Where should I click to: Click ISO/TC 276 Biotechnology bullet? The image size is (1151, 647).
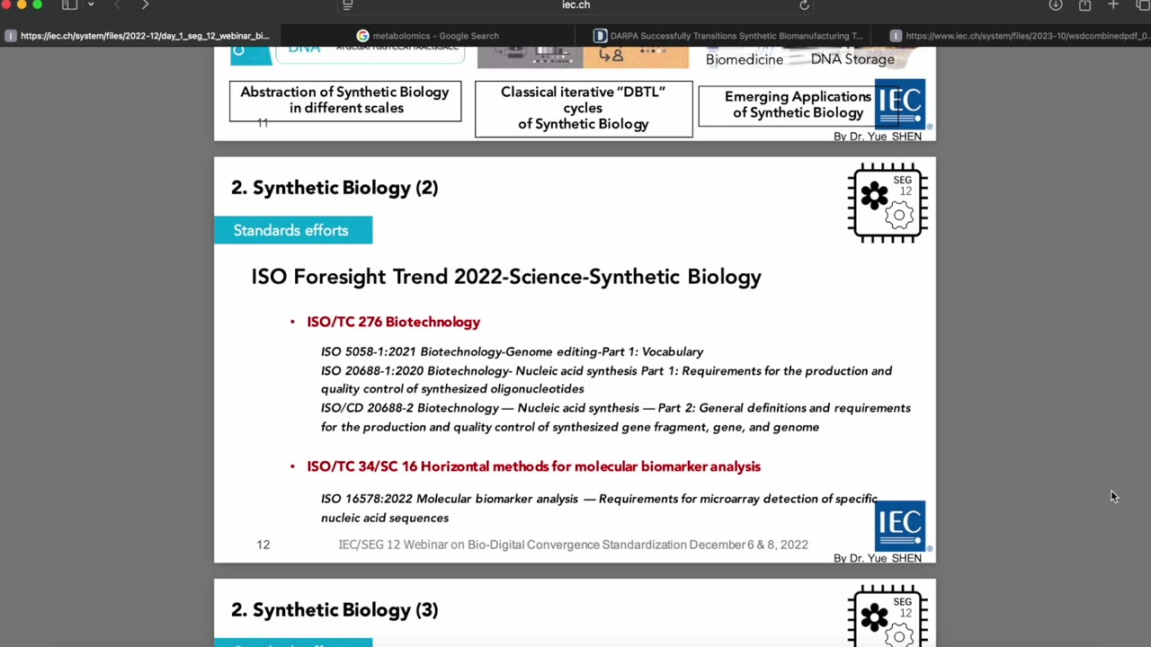(x=393, y=322)
